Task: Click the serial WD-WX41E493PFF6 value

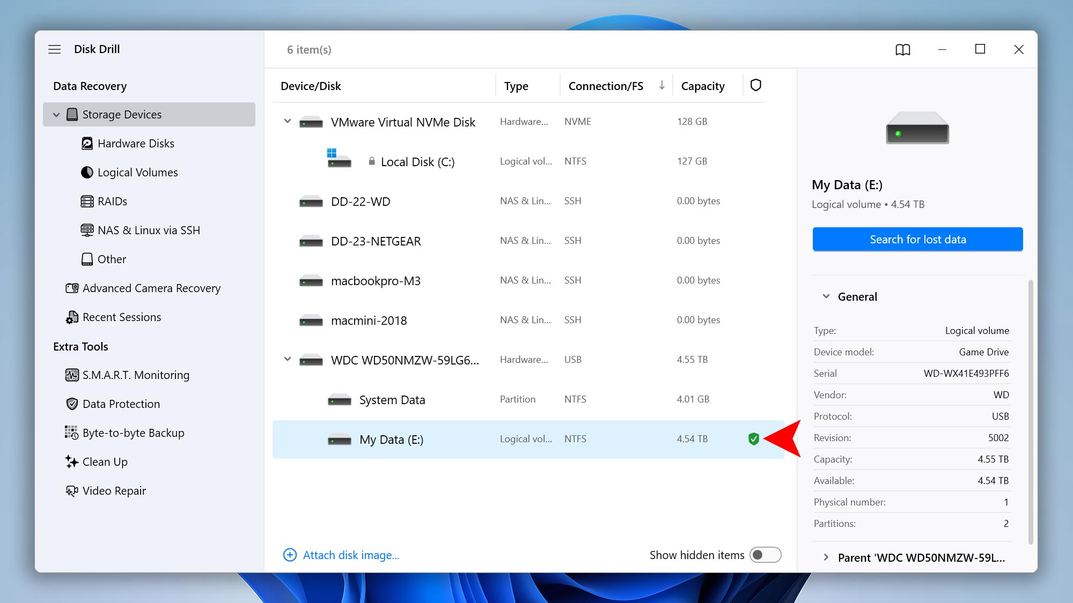Action: (x=966, y=374)
